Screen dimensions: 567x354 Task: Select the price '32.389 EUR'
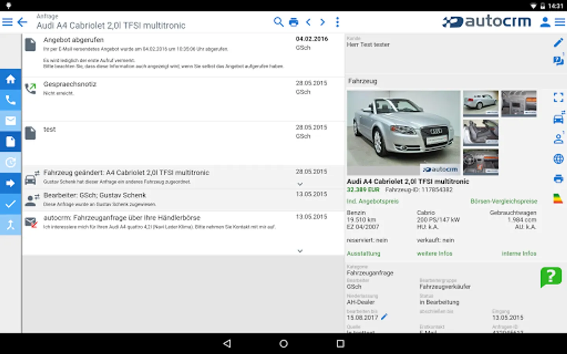(363, 190)
